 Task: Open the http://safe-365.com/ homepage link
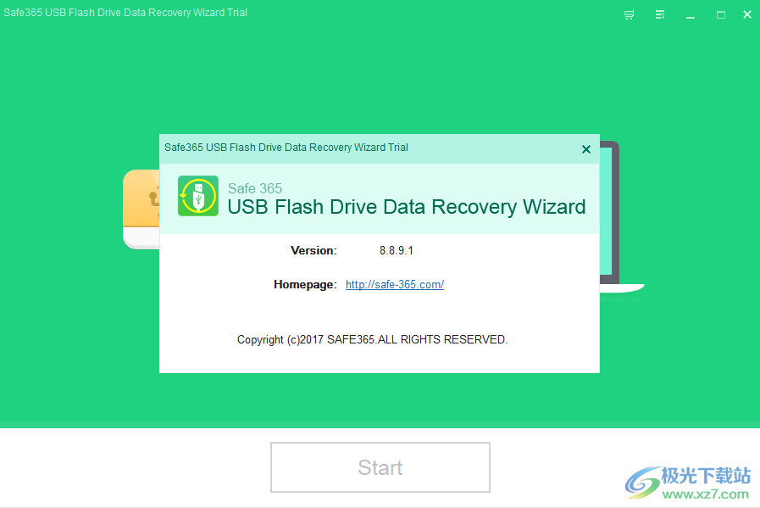tap(395, 284)
